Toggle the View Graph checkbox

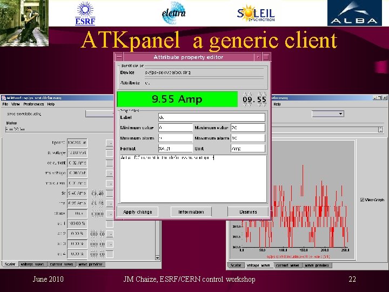[362, 200]
